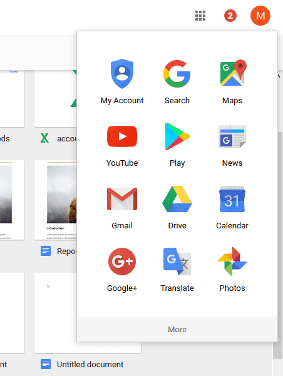Click the Docs icon beside Untitled document

[x=46, y=364]
